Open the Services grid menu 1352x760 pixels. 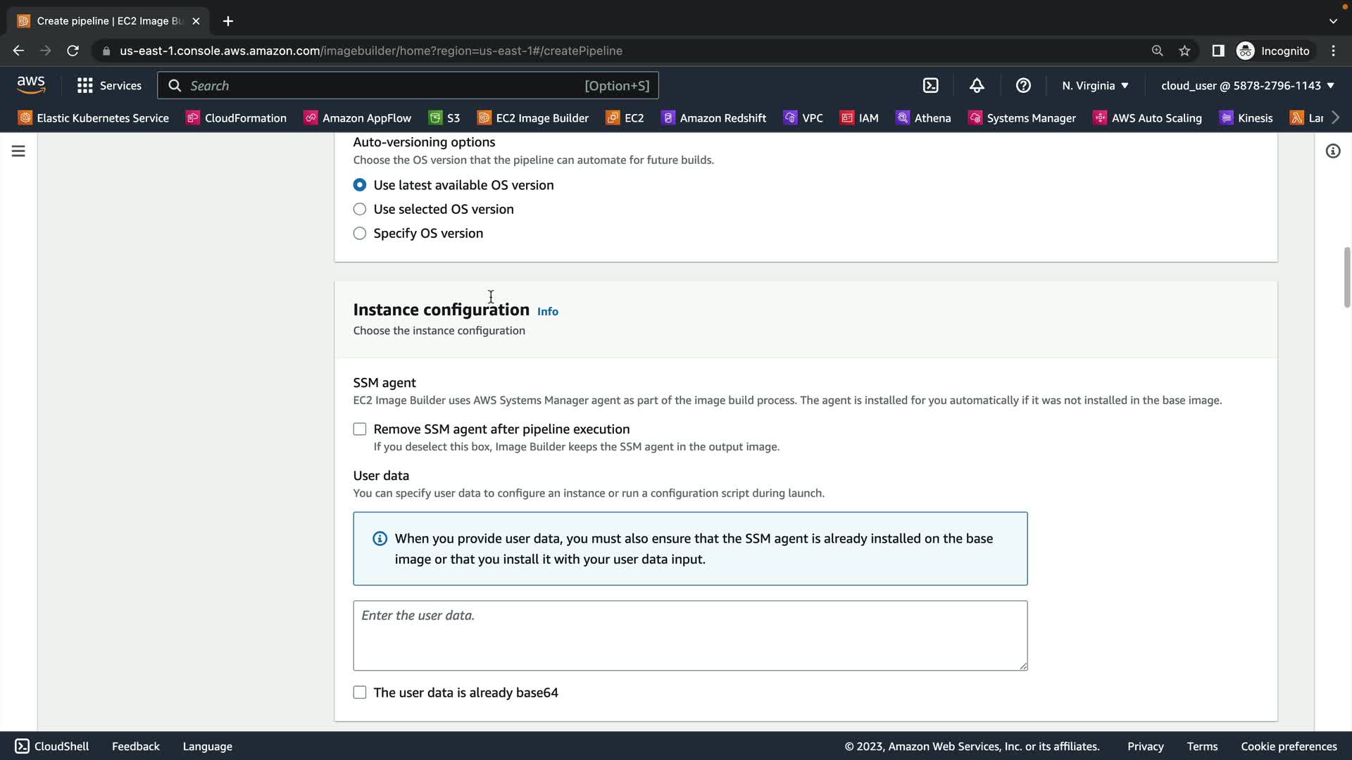click(x=109, y=85)
